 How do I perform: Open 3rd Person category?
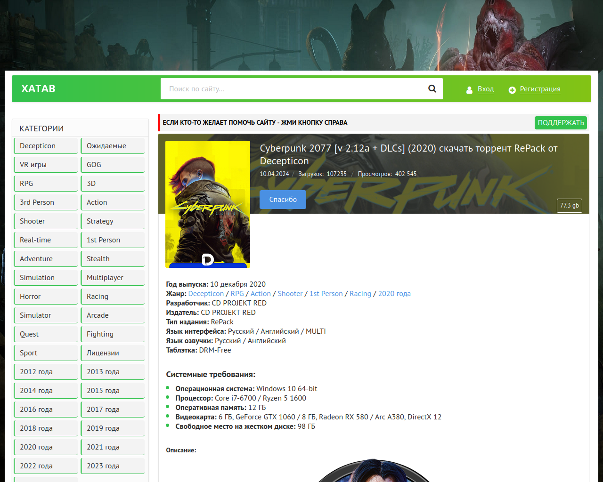46,202
